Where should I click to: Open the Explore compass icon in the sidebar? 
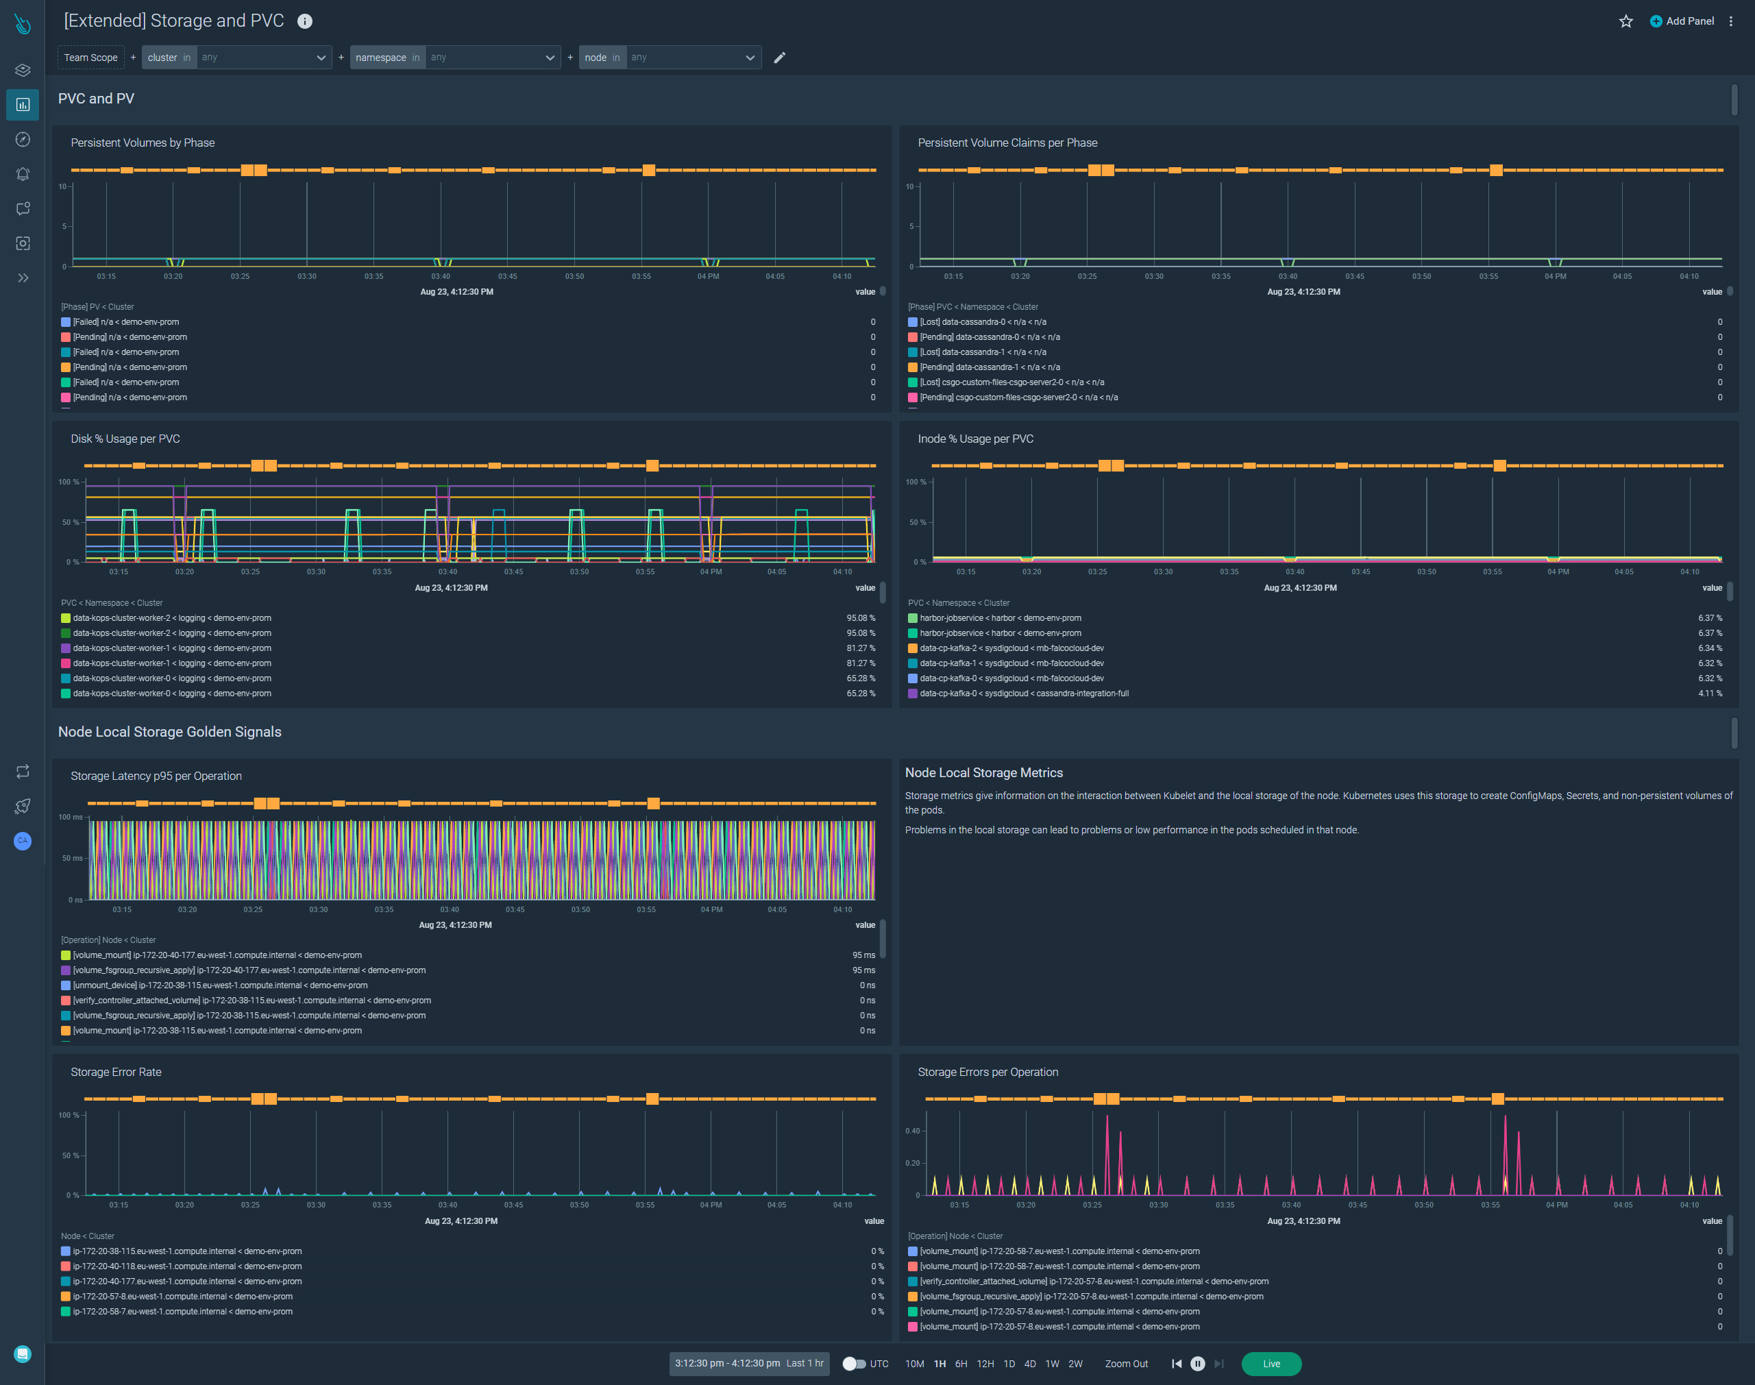point(22,140)
